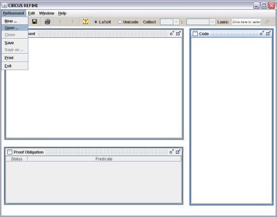Image resolution: width=277 pixels, height=217 pixels.
Task: Click the printer icon in toolbar
Action: tap(48, 22)
